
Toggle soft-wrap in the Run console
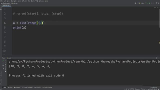click(5, 65)
